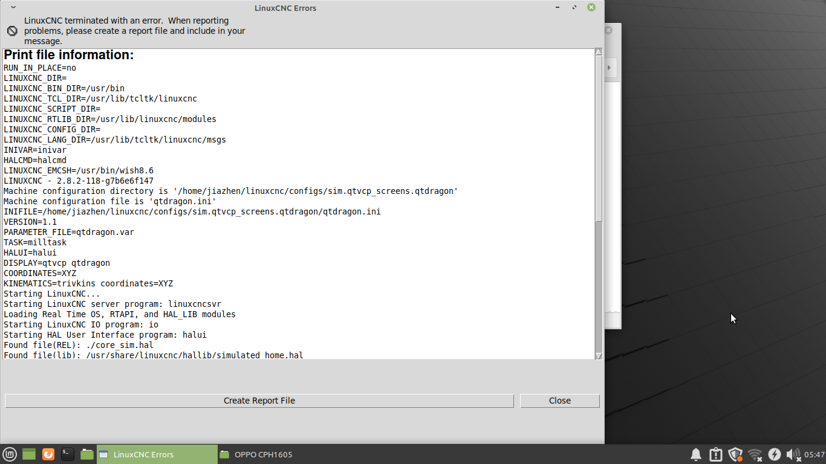Click the scrollbar down arrow in log
Viewport: 826px width, 464px height.
point(599,356)
